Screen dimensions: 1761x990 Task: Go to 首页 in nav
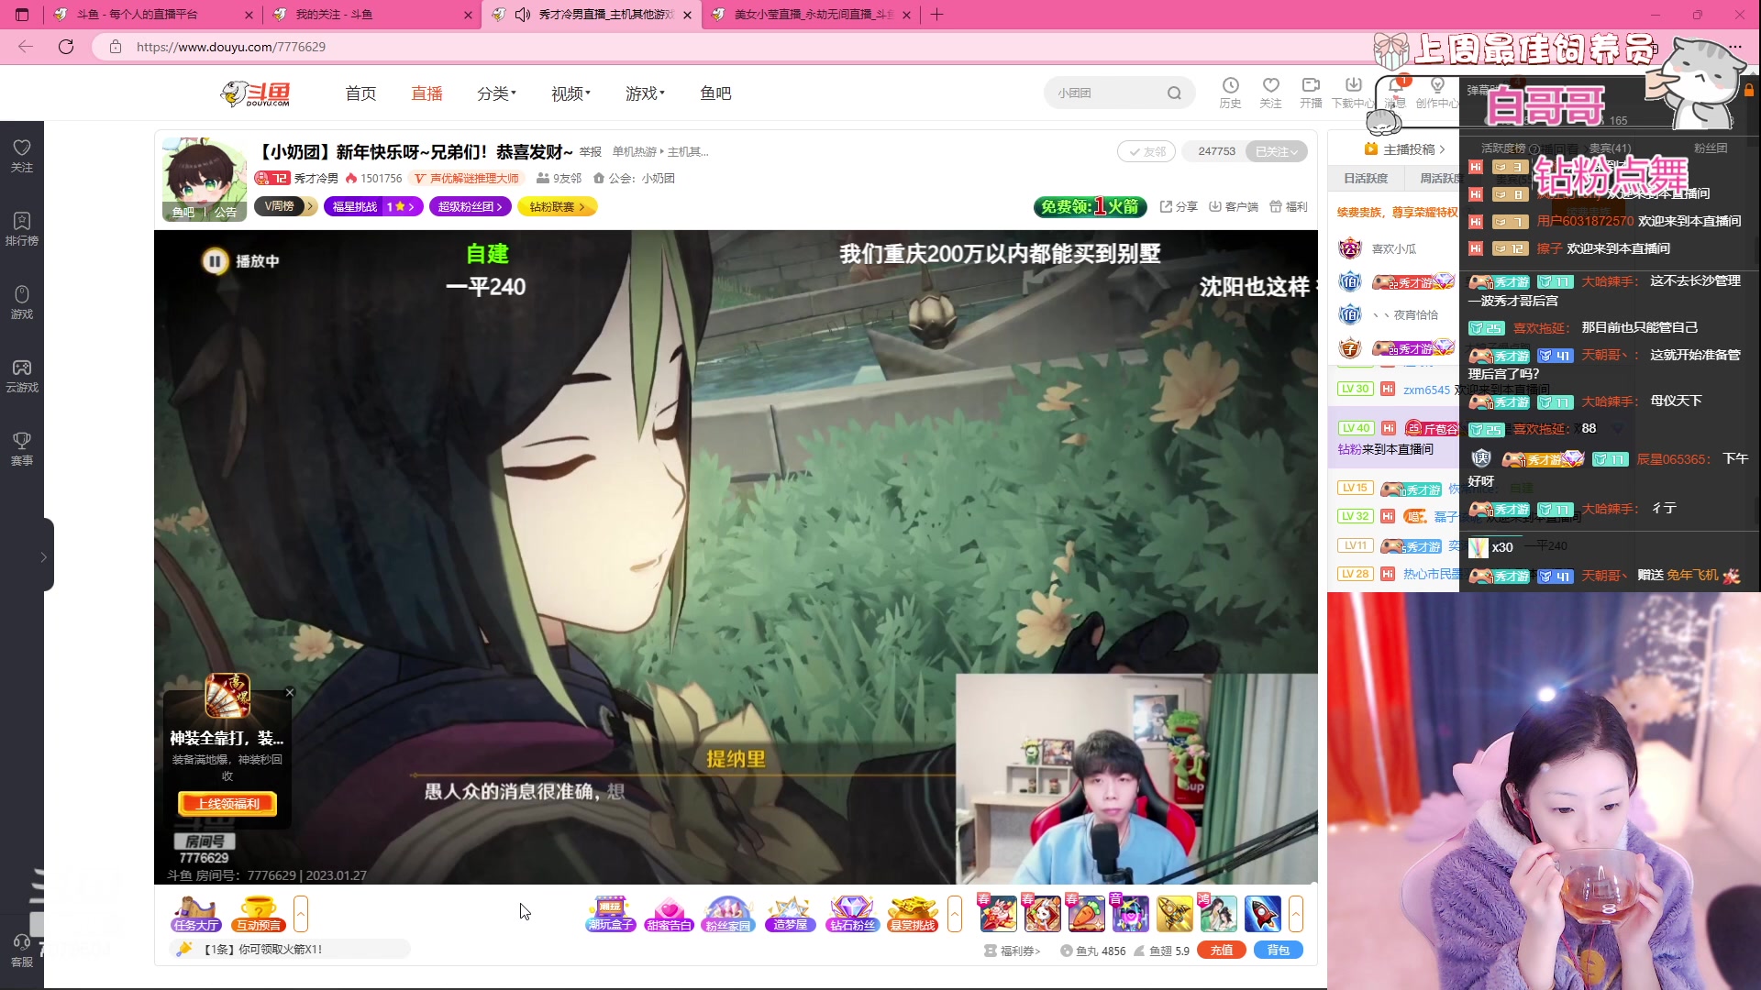pos(360,93)
